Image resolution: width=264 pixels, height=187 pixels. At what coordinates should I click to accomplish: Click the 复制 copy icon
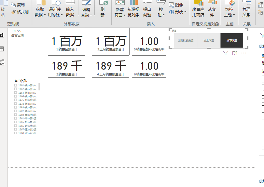[x=13, y=5]
